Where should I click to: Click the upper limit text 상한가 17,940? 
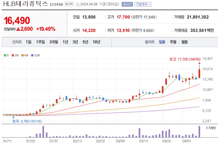coord(144,17)
